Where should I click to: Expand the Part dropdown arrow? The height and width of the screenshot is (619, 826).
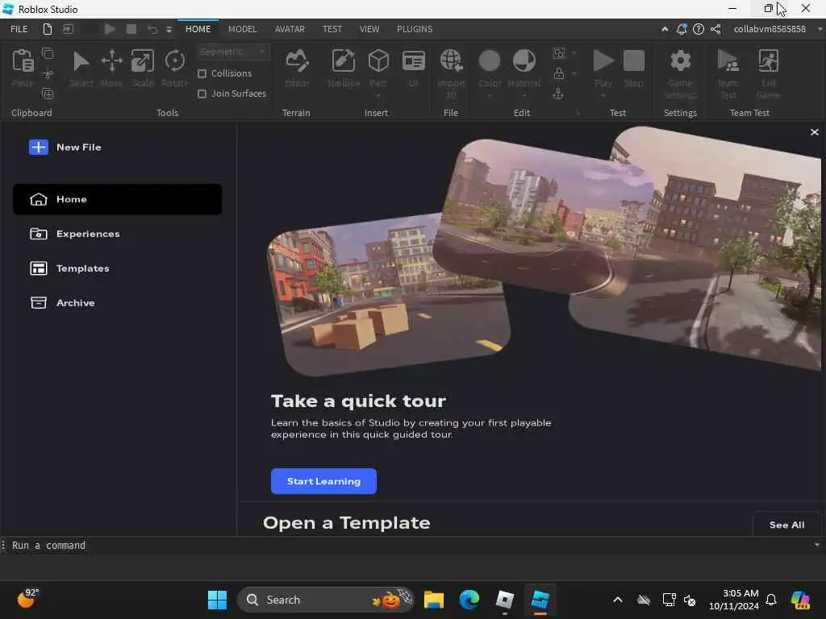(x=378, y=96)
